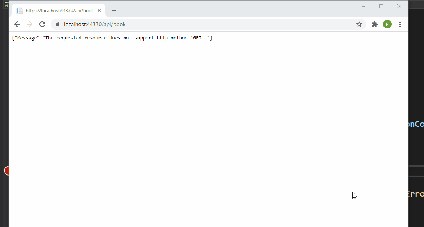Image resolution: width=424 pixels, height=227 pixels.
Task: Select the localhost:44330/api/book tab
Action: [59, 11]
